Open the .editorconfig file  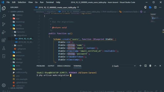pos(22,72)
